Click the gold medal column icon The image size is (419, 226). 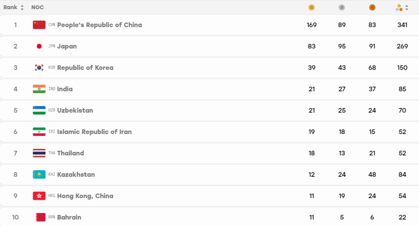pyautogui.click(x=311, y=7)
